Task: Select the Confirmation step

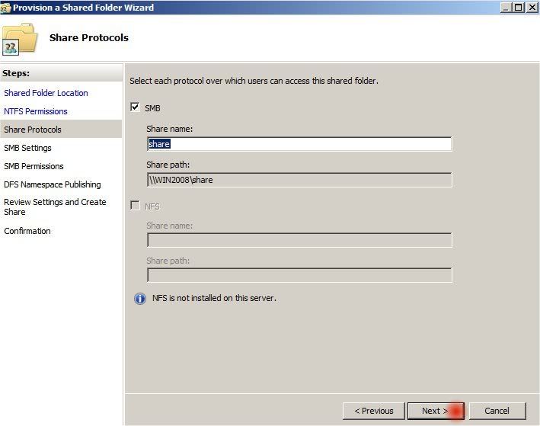Action: click(x=27, y=231)
